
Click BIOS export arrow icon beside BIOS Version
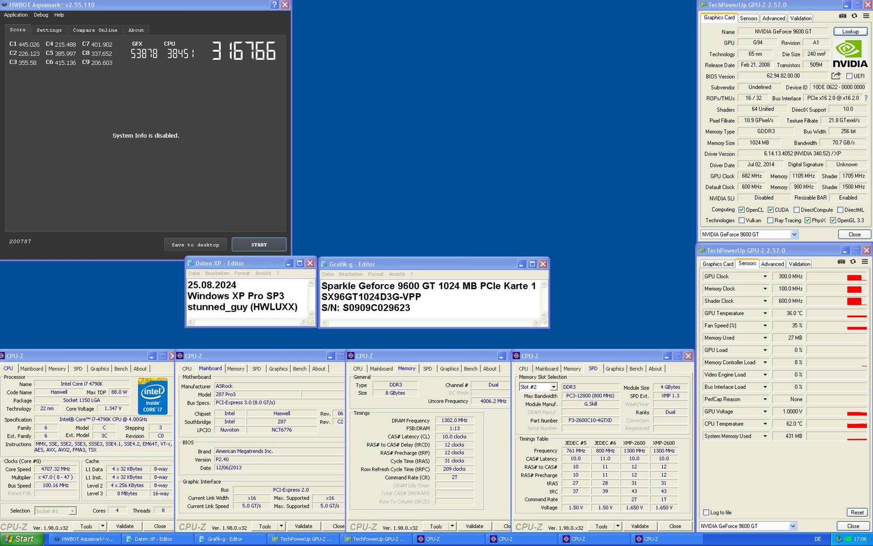836,76
